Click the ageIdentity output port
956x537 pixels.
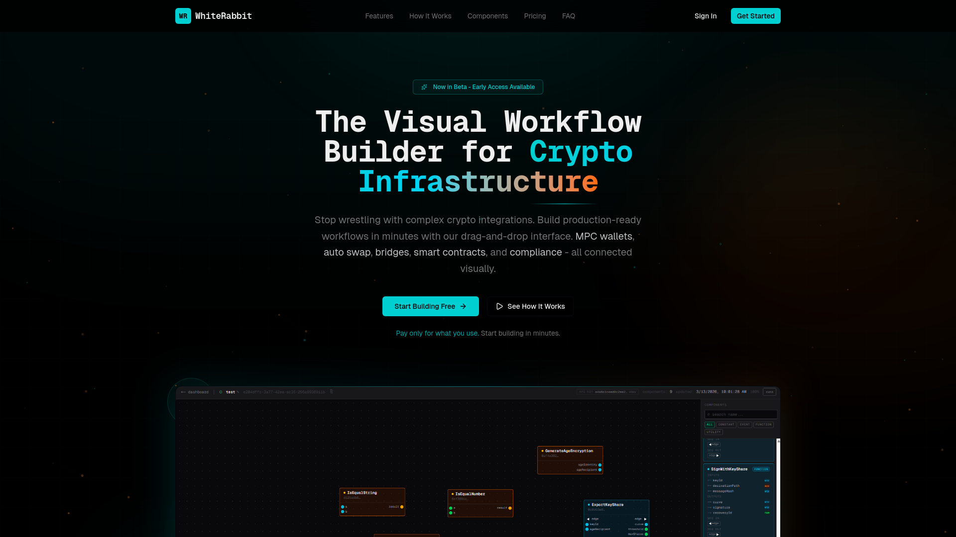600,465
